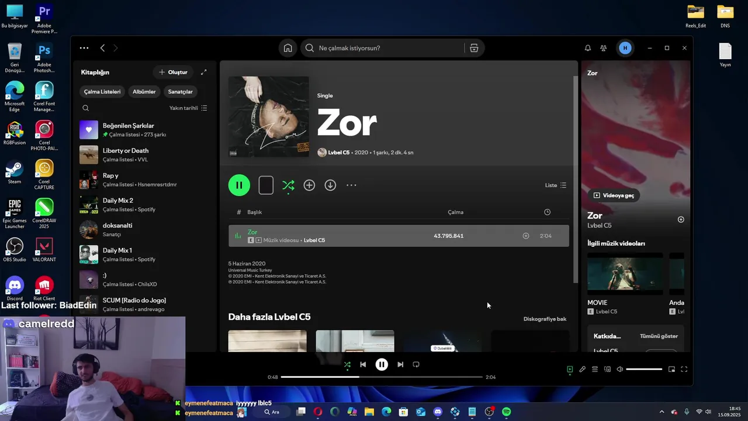
Task: Select the Albümler filter
Action: 144,92
